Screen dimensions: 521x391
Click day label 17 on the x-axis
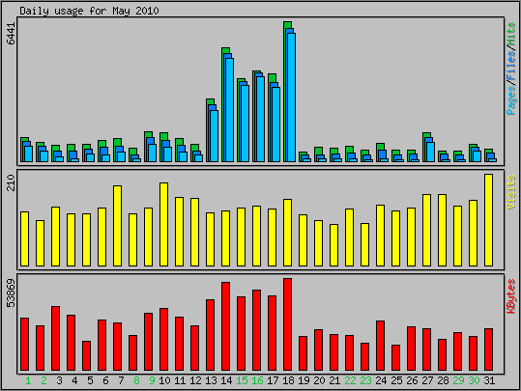point(273,380)
